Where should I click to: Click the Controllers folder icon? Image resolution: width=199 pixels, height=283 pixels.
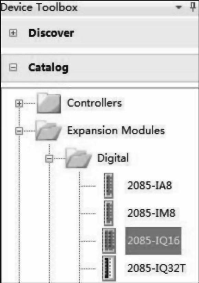49,103
